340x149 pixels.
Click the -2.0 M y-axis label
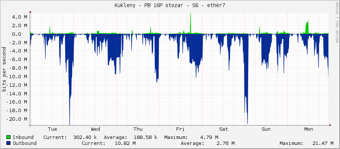point(18,42)
